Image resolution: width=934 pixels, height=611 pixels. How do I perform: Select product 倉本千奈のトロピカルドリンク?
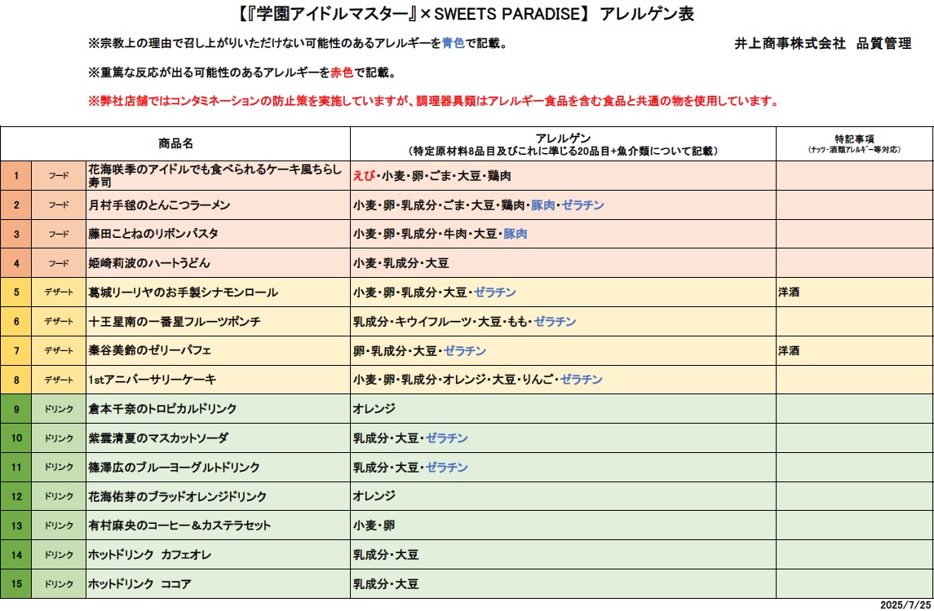(218, 409)
